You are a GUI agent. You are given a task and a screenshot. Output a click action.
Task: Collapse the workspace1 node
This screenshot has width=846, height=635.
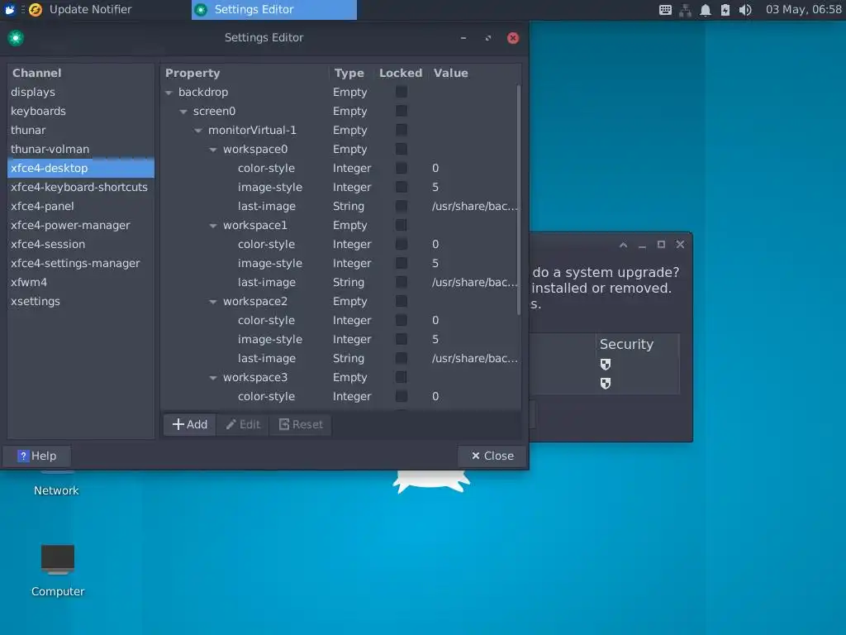tap(213, 226)
